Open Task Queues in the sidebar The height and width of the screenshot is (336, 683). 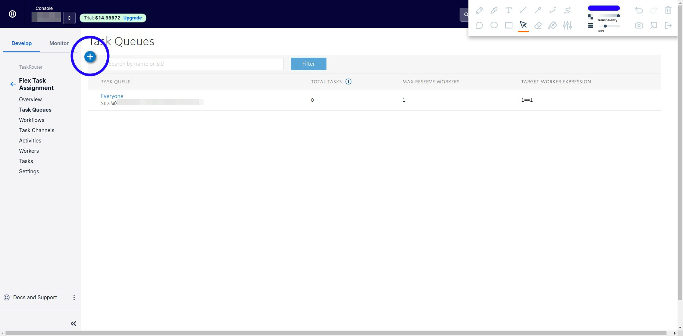35,110
